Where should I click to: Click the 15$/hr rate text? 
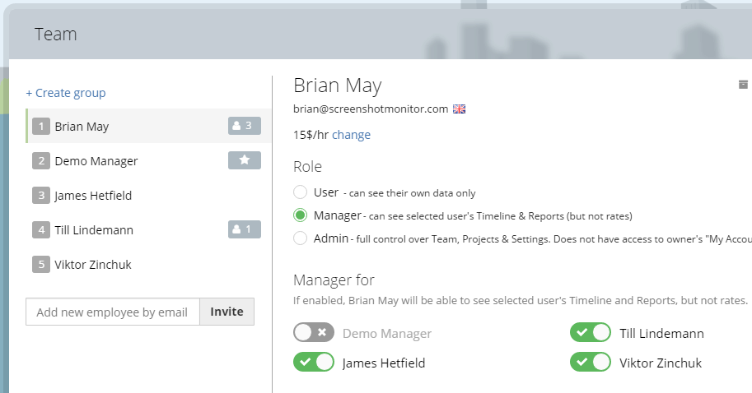[x=311, y=135]
